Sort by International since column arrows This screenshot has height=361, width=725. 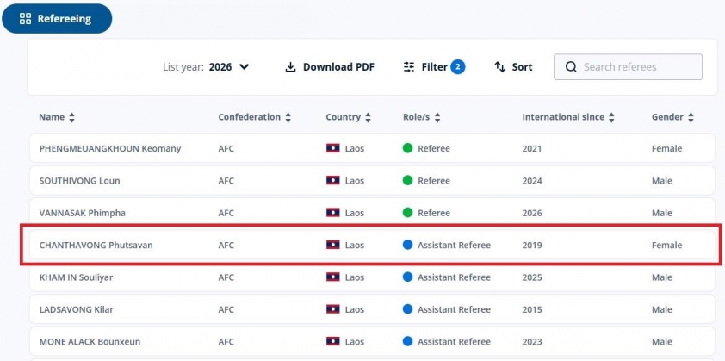coord(612,117)
